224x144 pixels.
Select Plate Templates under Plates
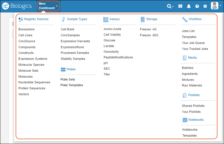(72, 85)
